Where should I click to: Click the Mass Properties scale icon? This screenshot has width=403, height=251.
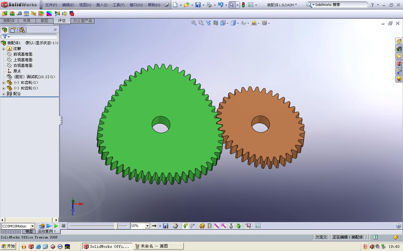[26, 13]
